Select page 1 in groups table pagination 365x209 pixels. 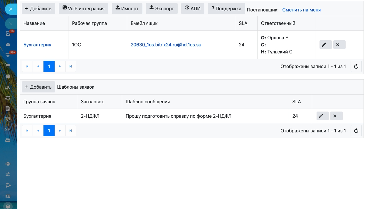tap(49, 66)
